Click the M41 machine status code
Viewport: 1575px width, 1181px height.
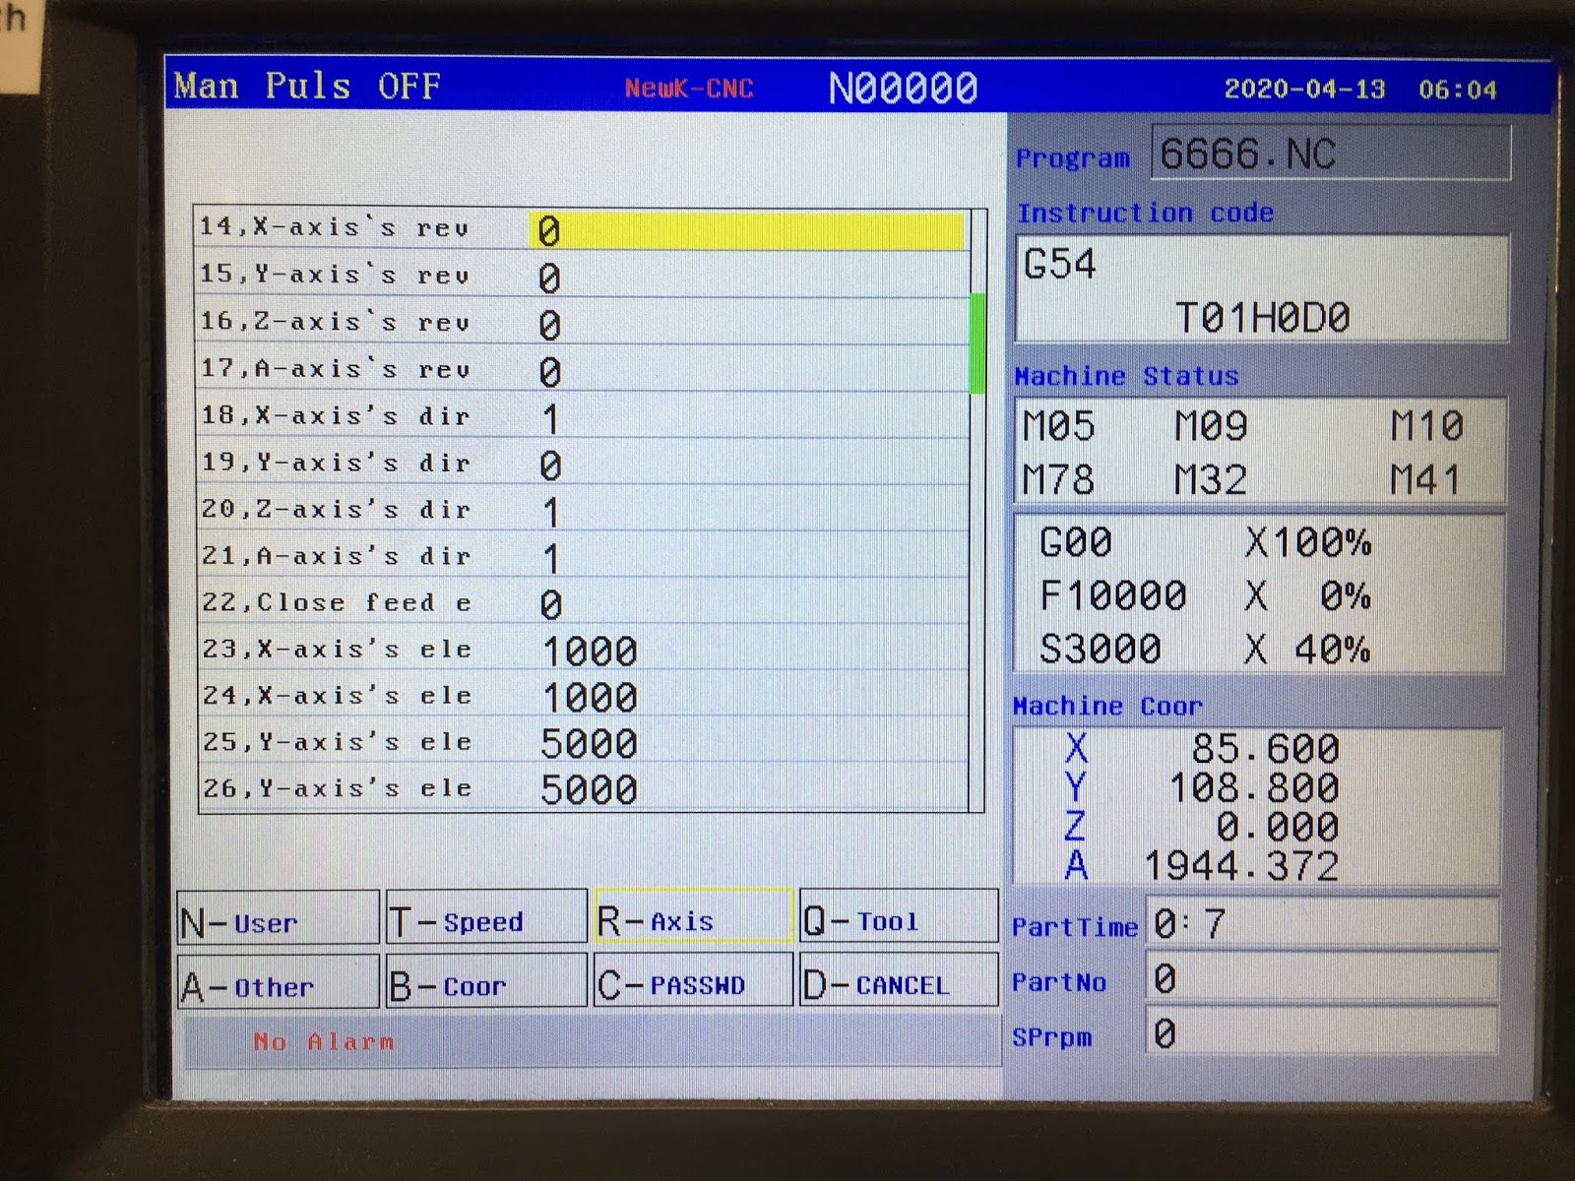(1426, 480)
